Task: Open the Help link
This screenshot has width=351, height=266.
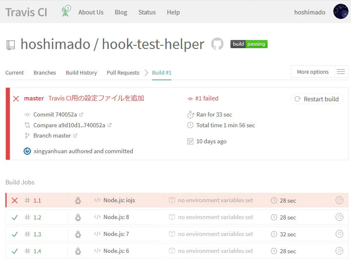Action: point(173,12)
